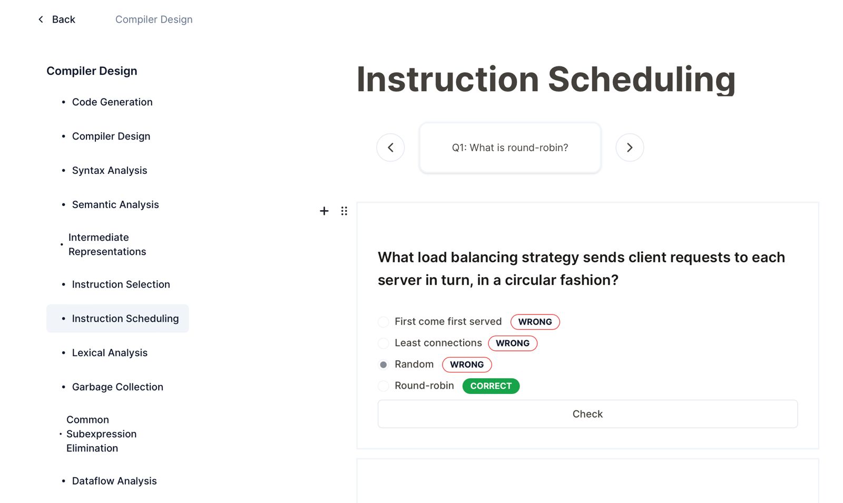The width and height of the screenshot is (843, 503).
Task: Click the Check button
Action: [x=587, y=414]
